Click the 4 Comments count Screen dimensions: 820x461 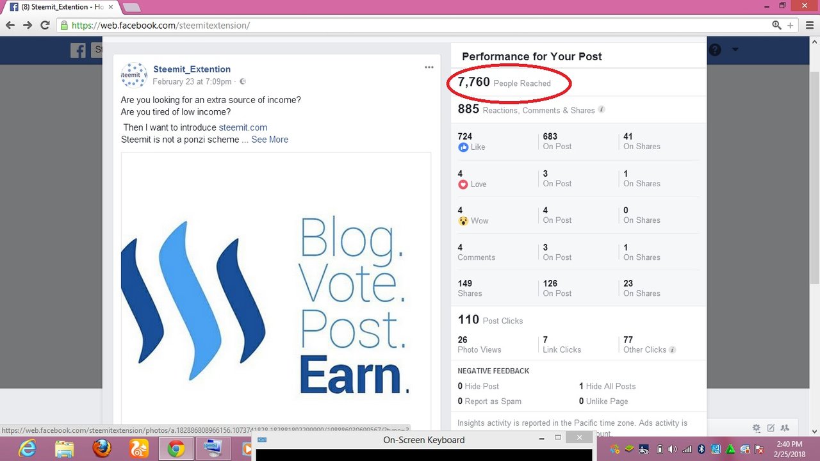click(x=476, y=252)
